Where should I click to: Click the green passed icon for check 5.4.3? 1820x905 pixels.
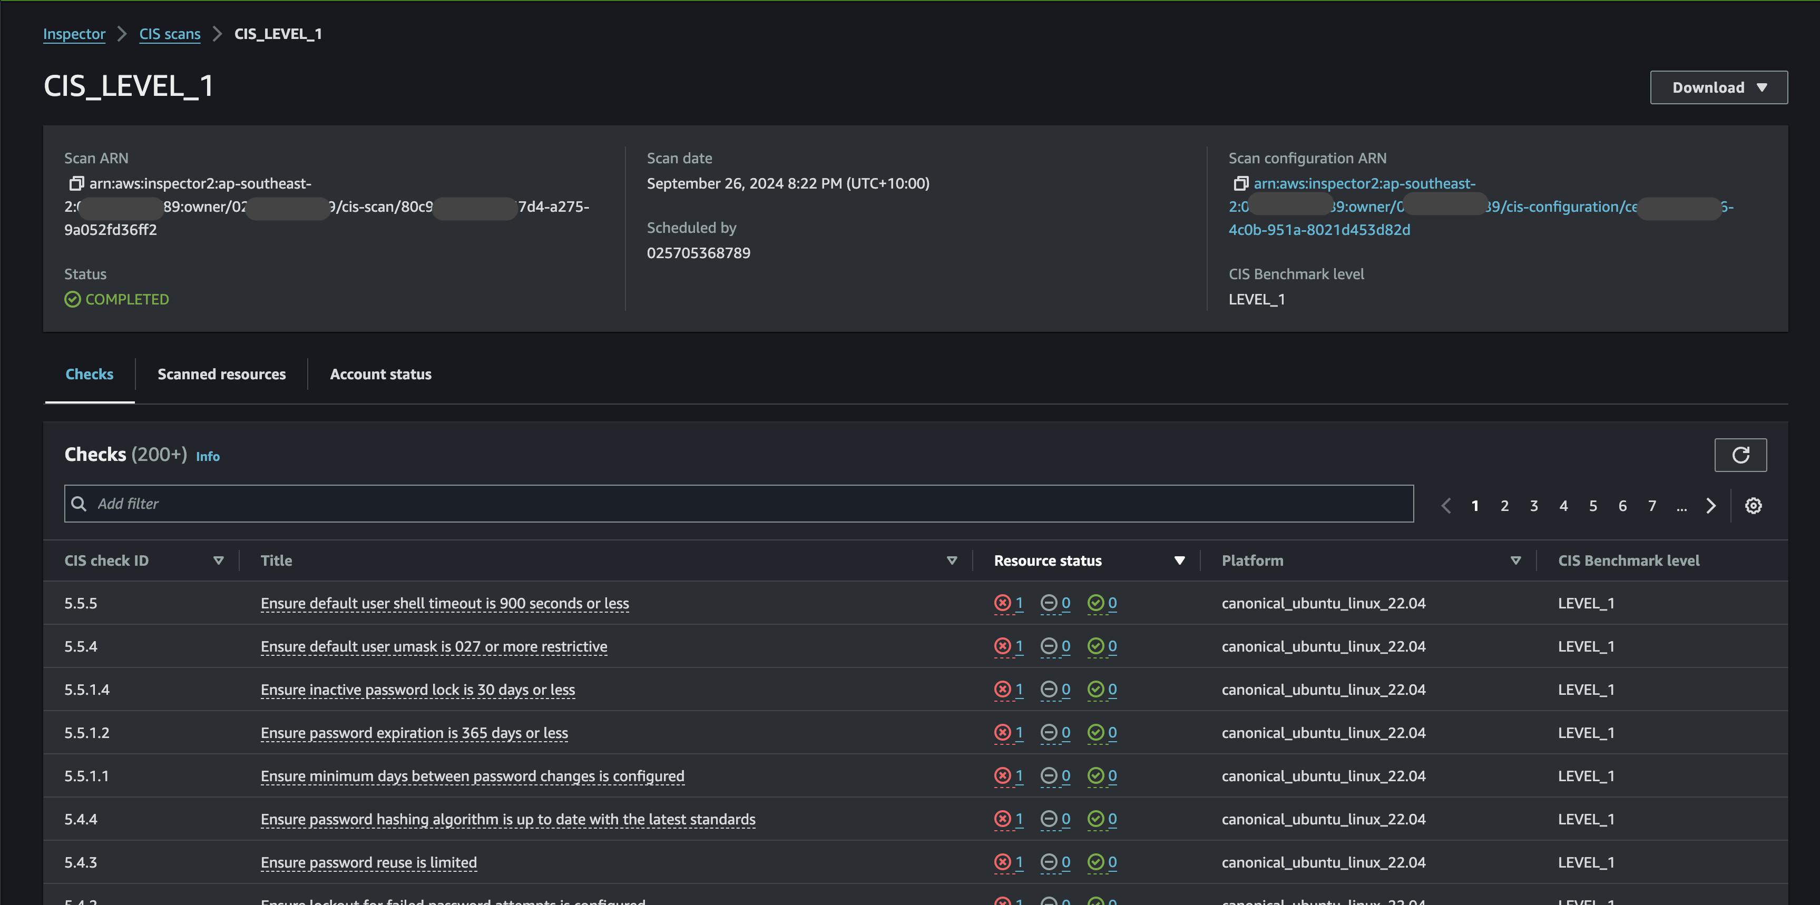[1097, 862]
